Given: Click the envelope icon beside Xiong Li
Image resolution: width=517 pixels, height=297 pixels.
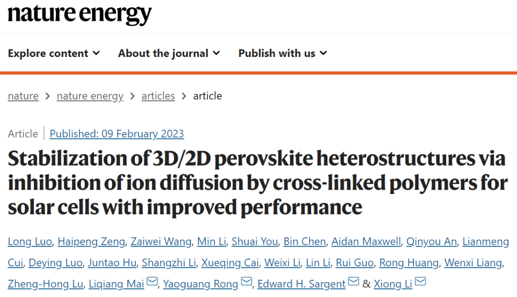Looking at the screenshot, I should coord(420,282).
